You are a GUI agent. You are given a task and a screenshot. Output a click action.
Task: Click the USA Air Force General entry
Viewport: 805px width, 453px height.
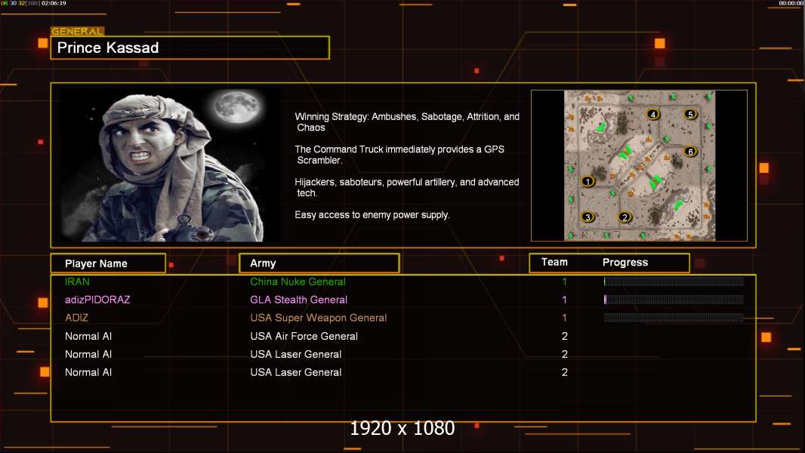pos(304,336)
